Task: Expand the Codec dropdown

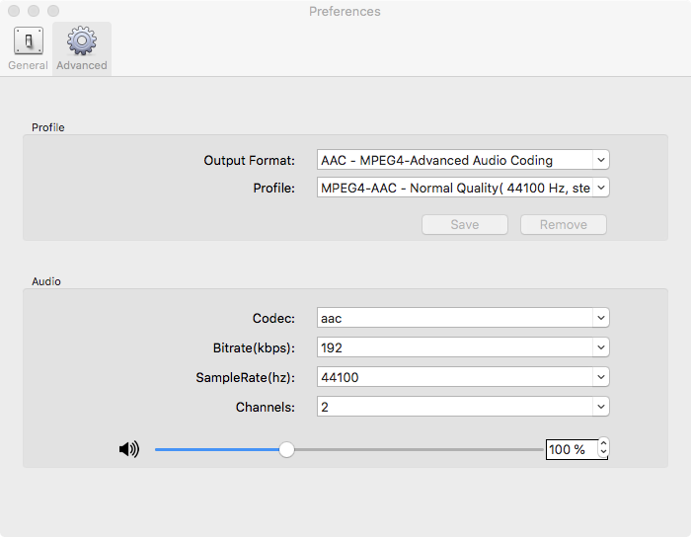Action: tap(463, 318)
